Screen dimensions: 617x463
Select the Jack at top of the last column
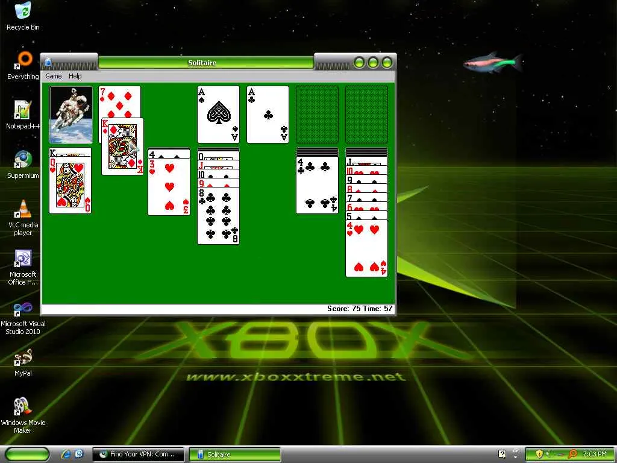coord(367,162)
